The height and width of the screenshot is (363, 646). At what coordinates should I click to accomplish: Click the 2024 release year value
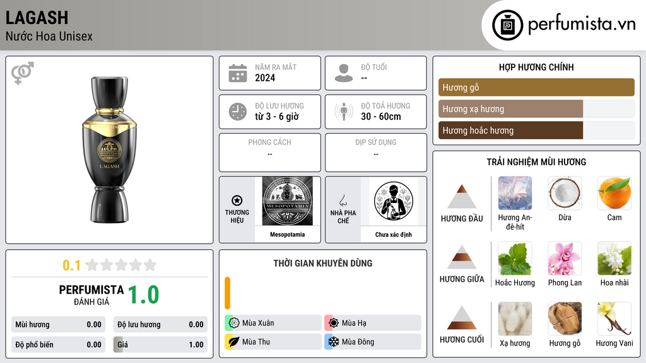point(265,78)
